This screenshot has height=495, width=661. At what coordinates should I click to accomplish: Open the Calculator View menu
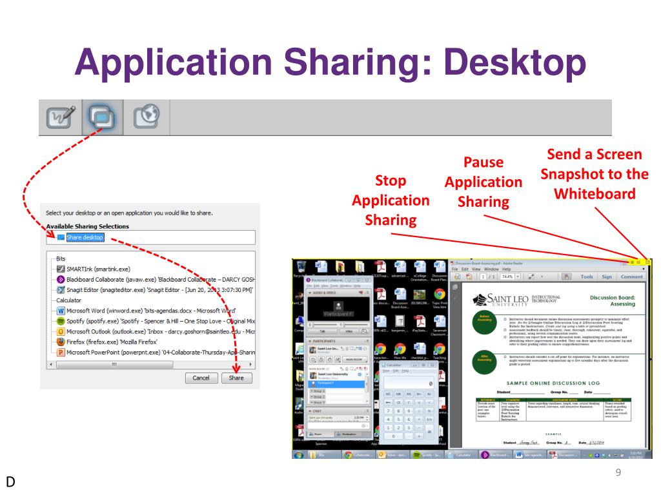386,371
